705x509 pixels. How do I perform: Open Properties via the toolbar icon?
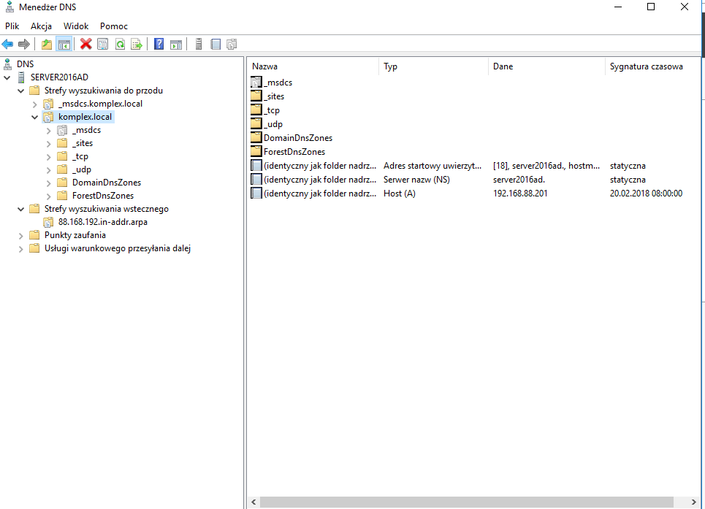coord(103,44)
